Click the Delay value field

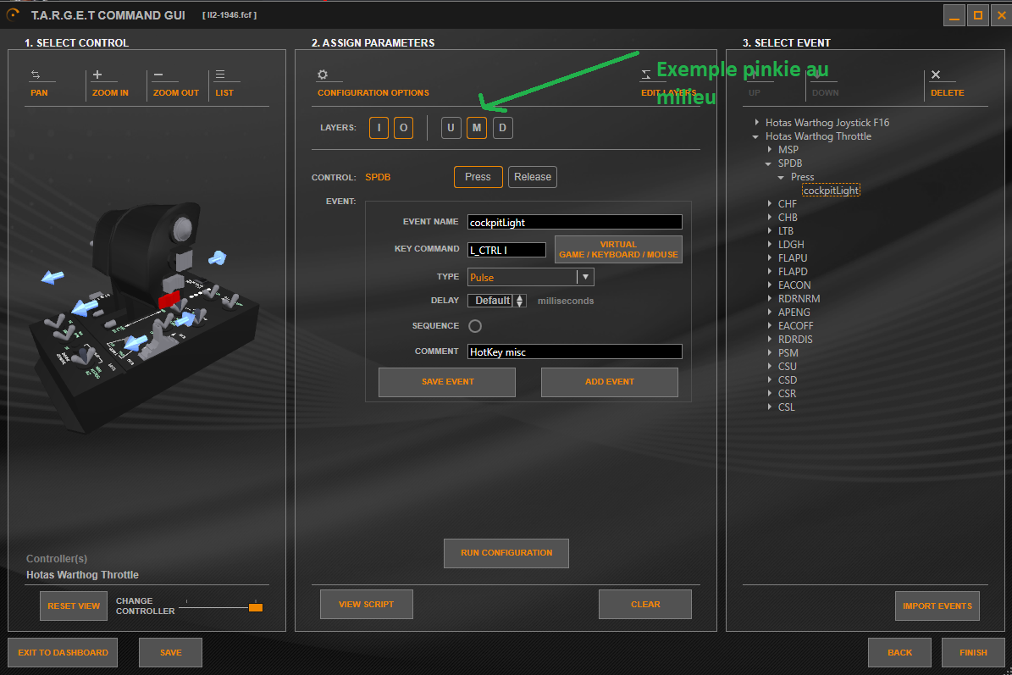490,301
